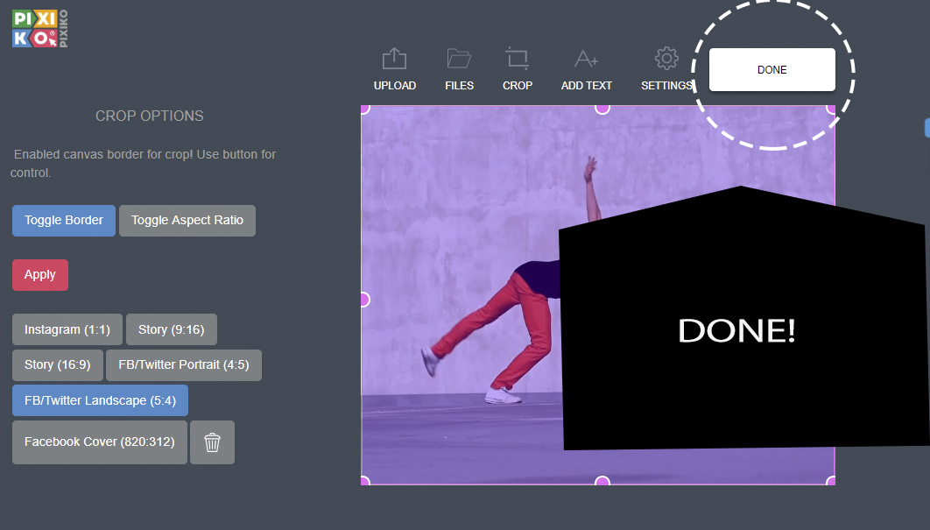Screen dimensions: 930x530
Task: Open the Files folder icon
Action: [x=459, y=59]
